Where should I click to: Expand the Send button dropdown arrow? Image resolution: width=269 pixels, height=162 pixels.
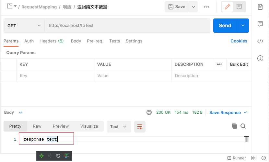[243, 26]
